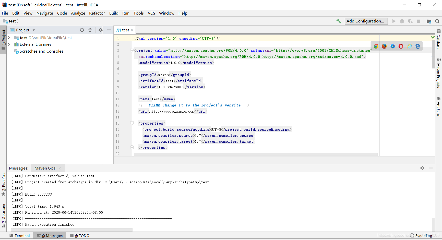
Task: Open the Tools menu
Action: [x=139, y=13]
